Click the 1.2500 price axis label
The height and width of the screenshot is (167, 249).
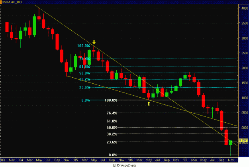[244, 53]
